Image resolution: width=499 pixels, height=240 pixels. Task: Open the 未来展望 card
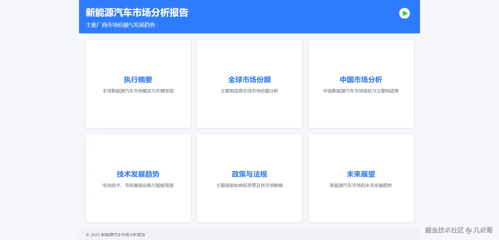coord(361,178)
